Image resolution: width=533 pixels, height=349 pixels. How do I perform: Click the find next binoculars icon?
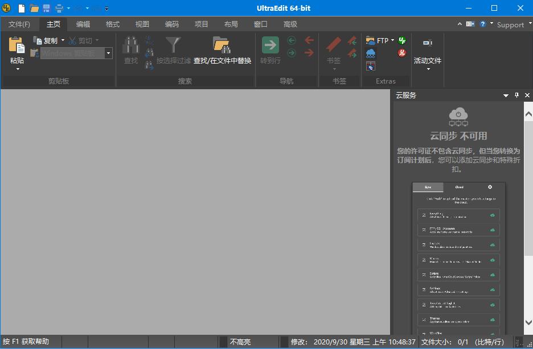pyautogui.click(x=149, y=65)
